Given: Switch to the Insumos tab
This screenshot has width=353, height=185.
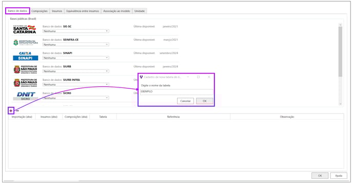Looking at the screenshot, I should pos(57,11).
